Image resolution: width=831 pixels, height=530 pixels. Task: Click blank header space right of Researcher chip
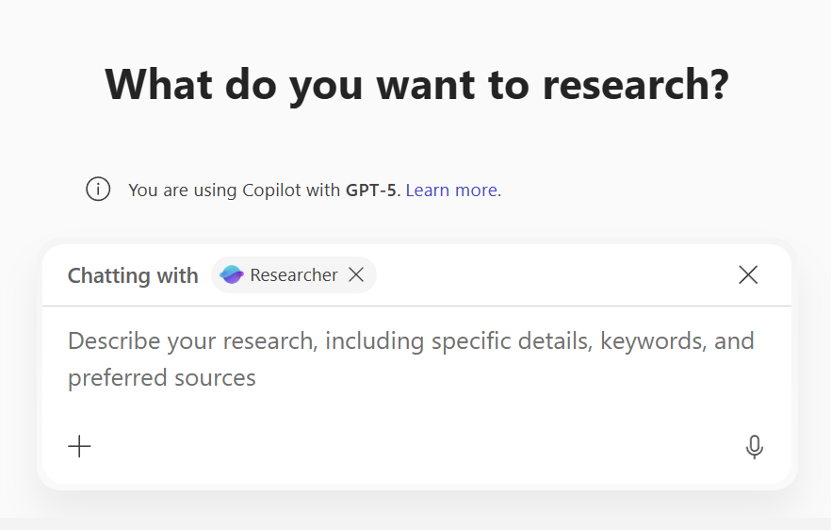pos(557,274)
